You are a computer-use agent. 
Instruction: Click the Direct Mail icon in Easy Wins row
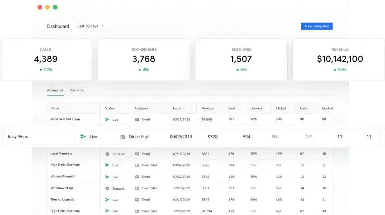pyautogui.click(x=122, y=137)
